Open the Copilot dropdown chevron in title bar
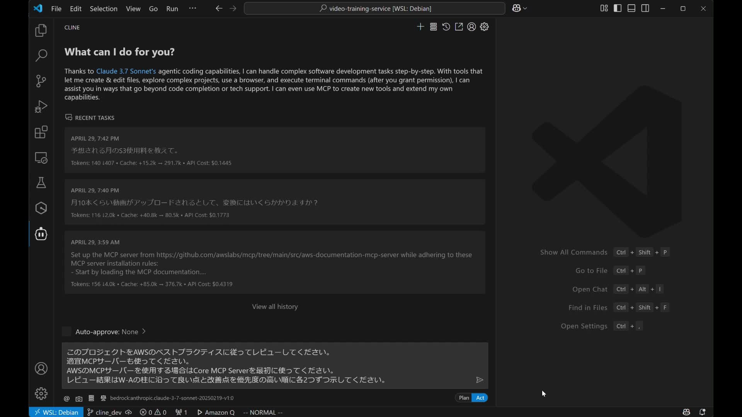The image size is (742, 417). coord(525,8)
